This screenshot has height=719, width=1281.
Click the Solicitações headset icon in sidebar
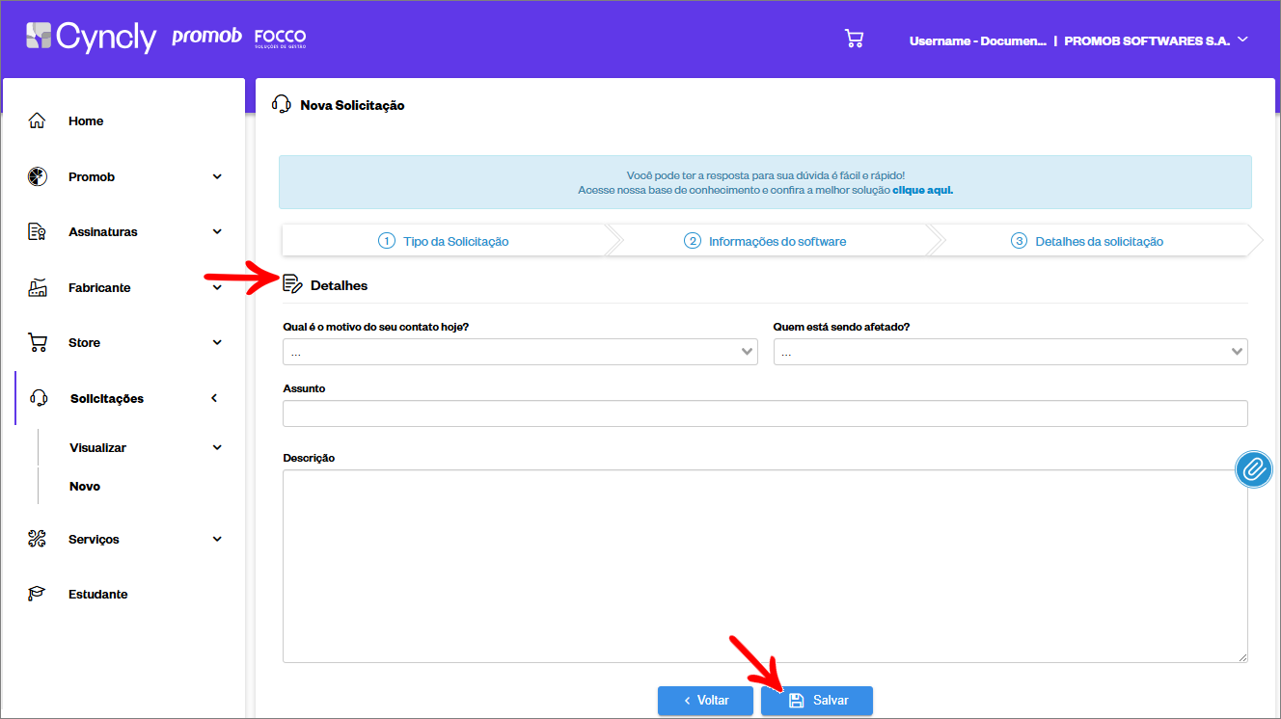(x=39, y=398)
